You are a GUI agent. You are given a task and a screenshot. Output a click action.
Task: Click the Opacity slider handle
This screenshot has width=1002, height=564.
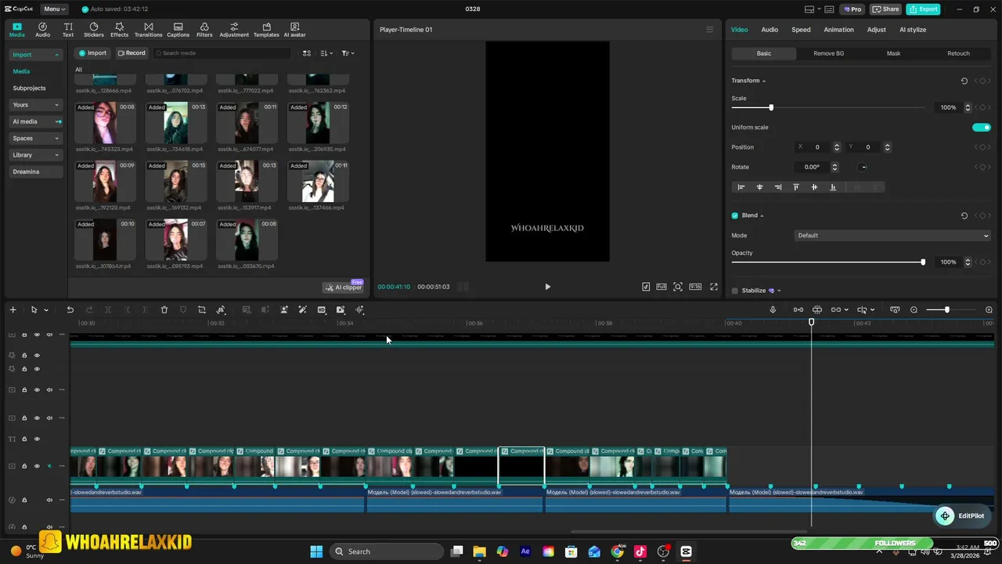pyautogui.click(x=923, y=262)
